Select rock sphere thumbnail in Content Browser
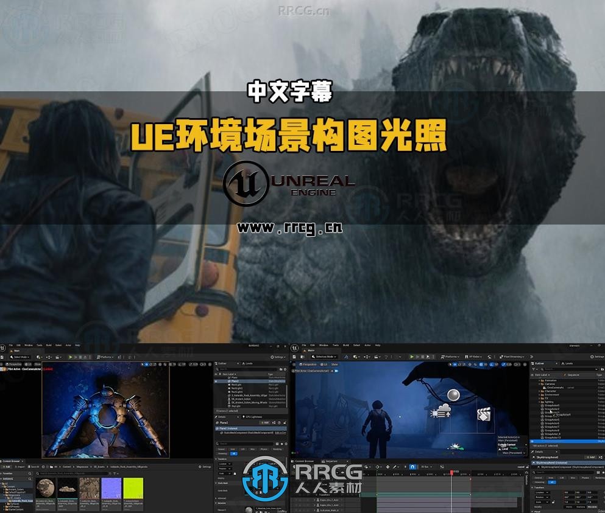The height and width of the screenshot is (513, 605). [46, 489]
